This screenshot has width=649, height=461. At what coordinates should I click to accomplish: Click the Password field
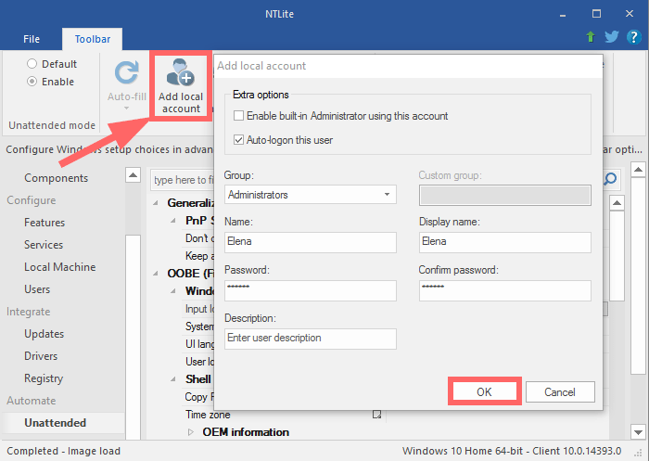pyautogui.click(x=311, y=290)
